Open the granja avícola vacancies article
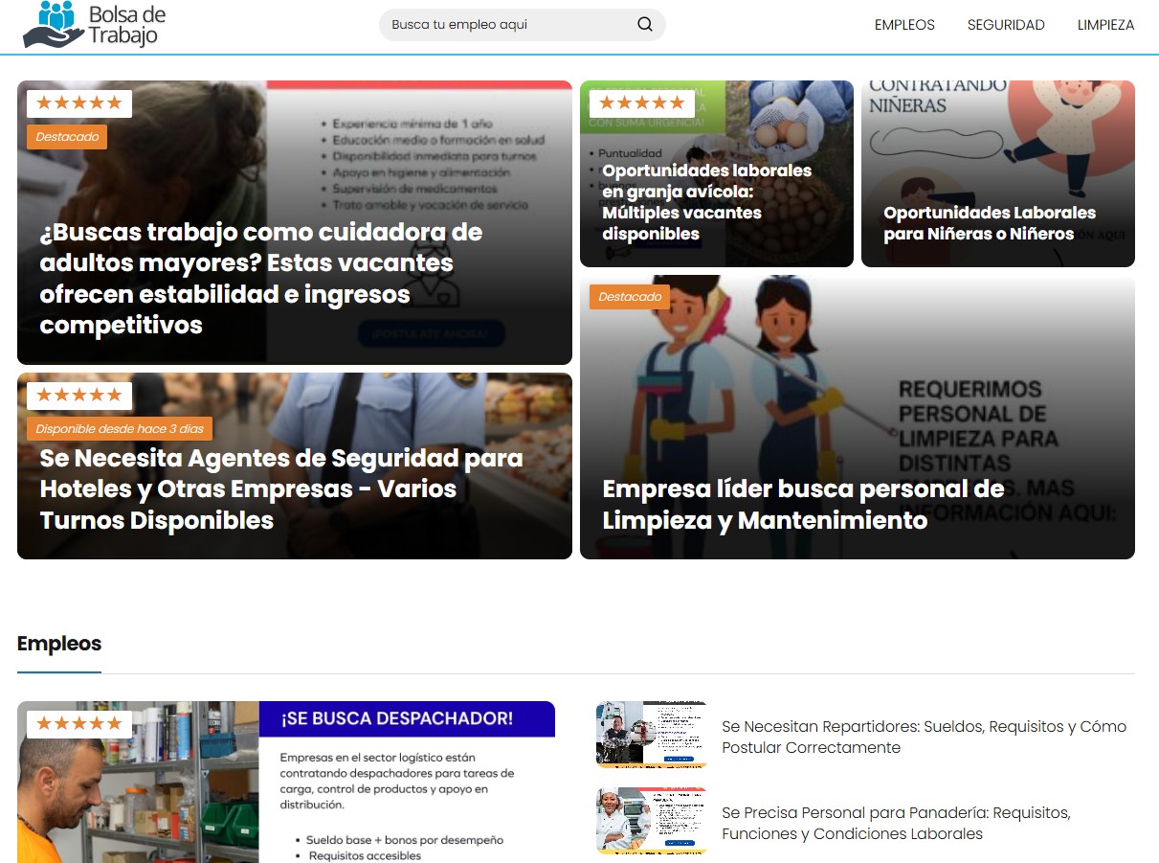Image resolution: width=1159 pixels, height=863 pixels. (706, 202)
